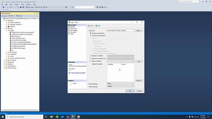The height and width of the screenshot is (119, 212).
Task: Open the Project menu
Action: [17, 4]
